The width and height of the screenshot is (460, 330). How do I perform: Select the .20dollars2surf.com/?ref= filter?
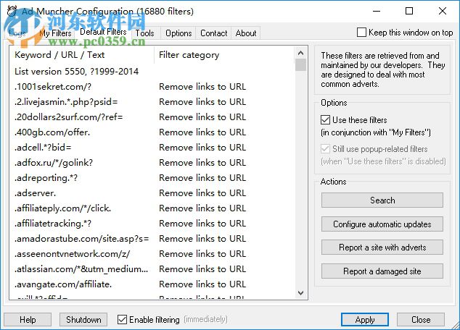(152, 117)
